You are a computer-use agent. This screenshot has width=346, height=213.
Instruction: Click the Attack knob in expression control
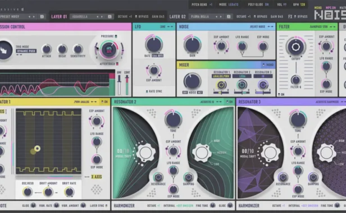tap(47, 49)
